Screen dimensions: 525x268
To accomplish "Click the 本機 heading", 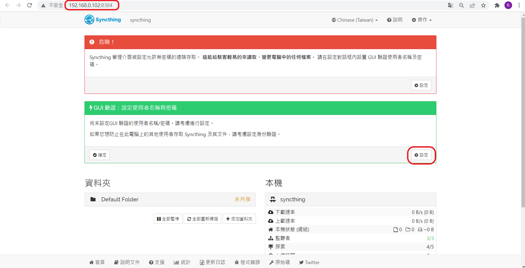I will pyautogui.click(x=274, y=183).
